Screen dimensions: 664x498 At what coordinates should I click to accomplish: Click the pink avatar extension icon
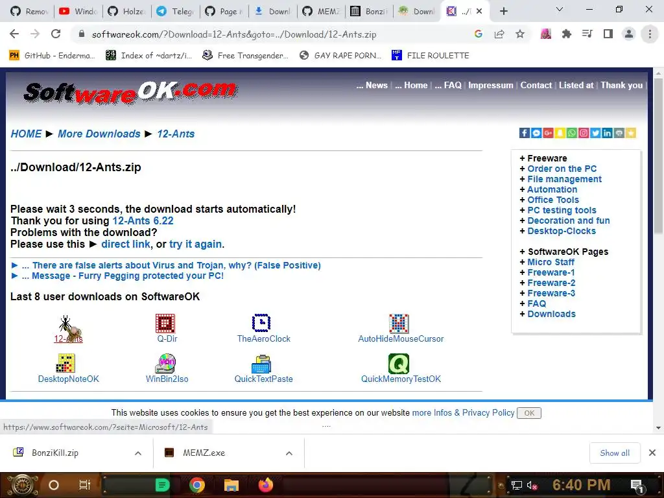click(x=546, y=34)
